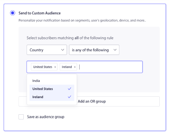
Task: Click the 'Personalize your notification' description text
Action: 82,20
